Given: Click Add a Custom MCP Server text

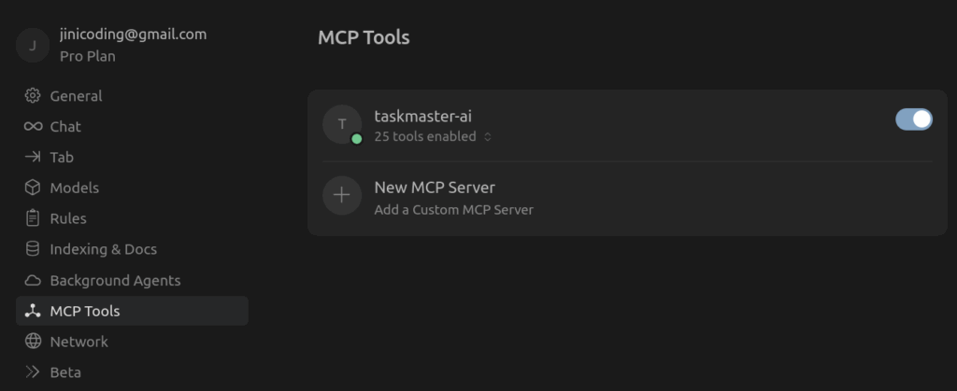Looking at the screenshot, I should pyautogui.click(x=453, y=210).
